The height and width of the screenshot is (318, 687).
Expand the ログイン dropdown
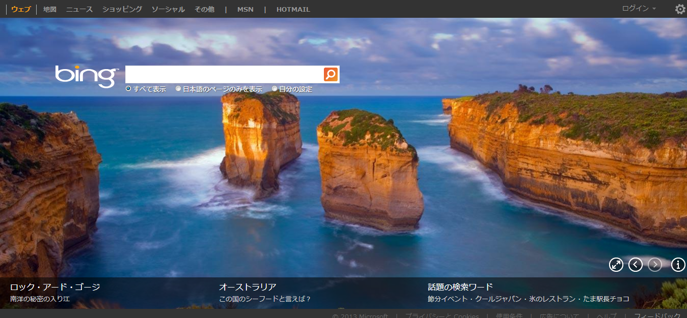[639, 9]
